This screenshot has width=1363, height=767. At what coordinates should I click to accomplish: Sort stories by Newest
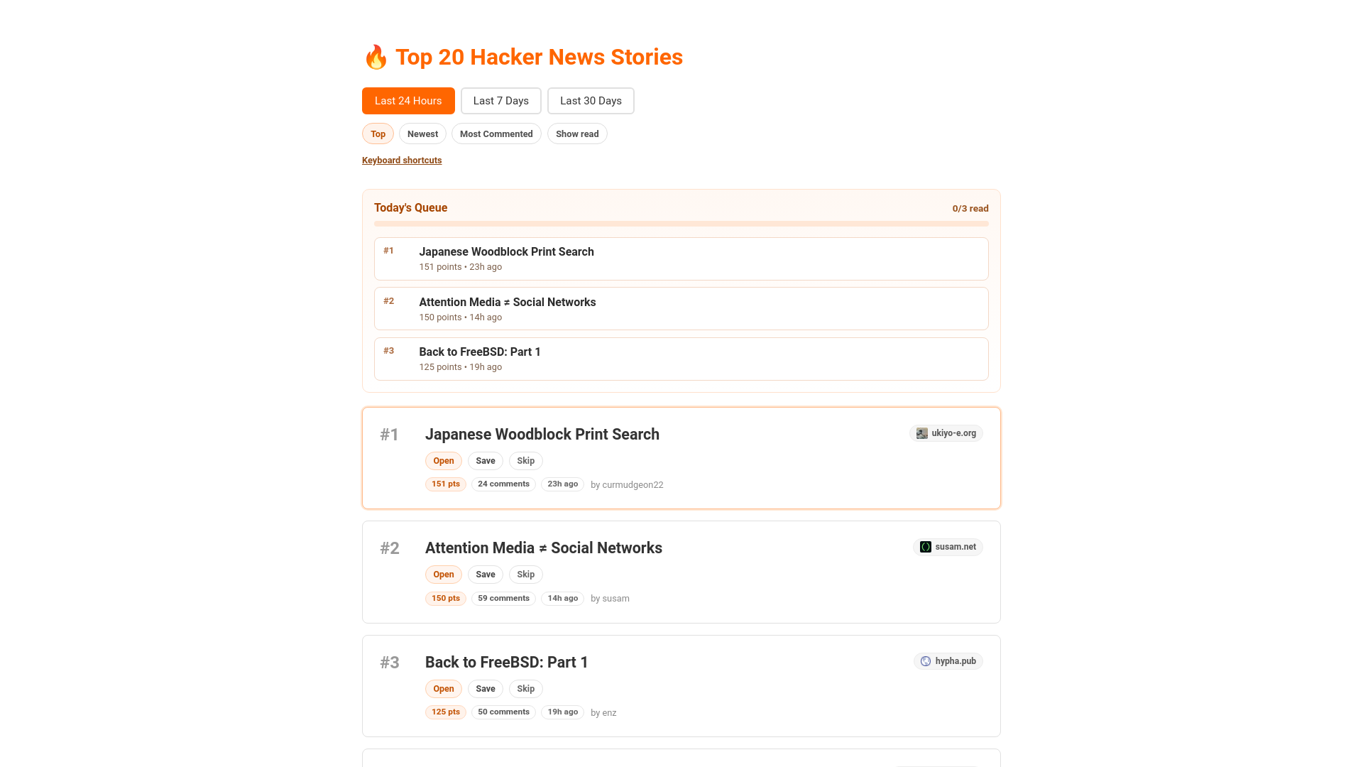(x=422, y=134)
